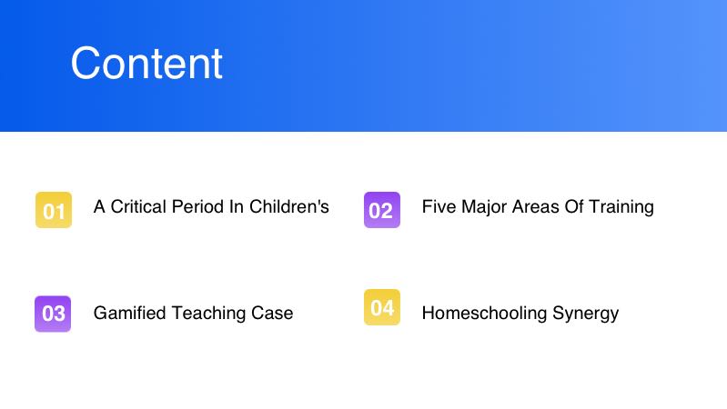727x409 pixels.
Task: Click the word "Homeschooling" beside badge 04
Action: click(484, 314)
